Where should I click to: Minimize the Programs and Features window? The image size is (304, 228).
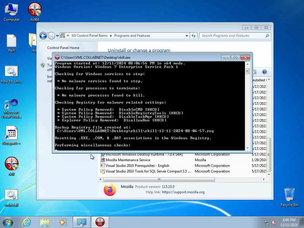(x=246, y=28)
